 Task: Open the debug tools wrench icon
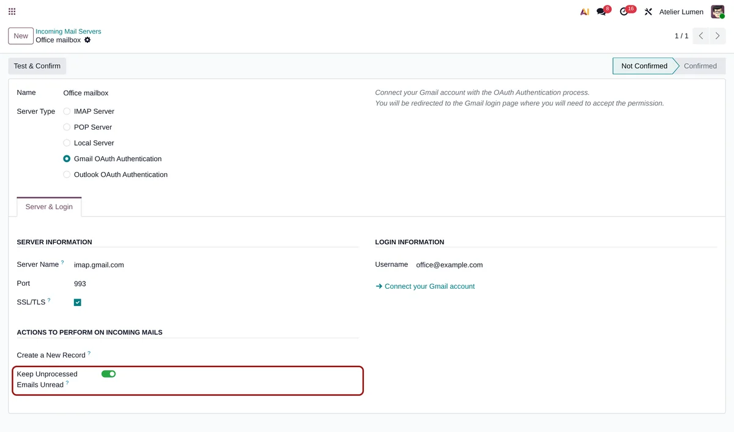click(x=648, y=12)
